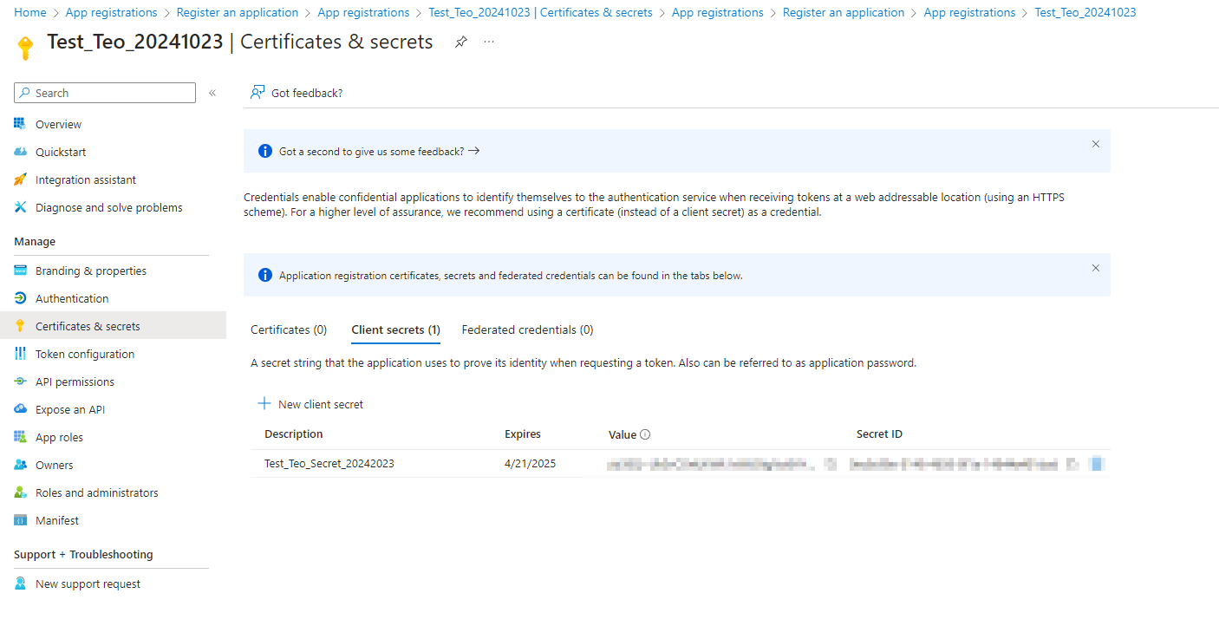The image size is (1219, 639).
Task: Click the credentials banner info icon
Action: (x=265, y=275)
